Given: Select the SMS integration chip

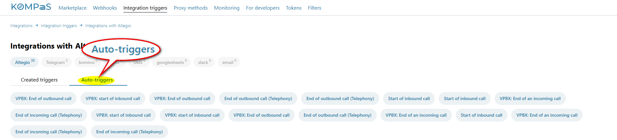Looking at the screenshot, I should (139, 62).
